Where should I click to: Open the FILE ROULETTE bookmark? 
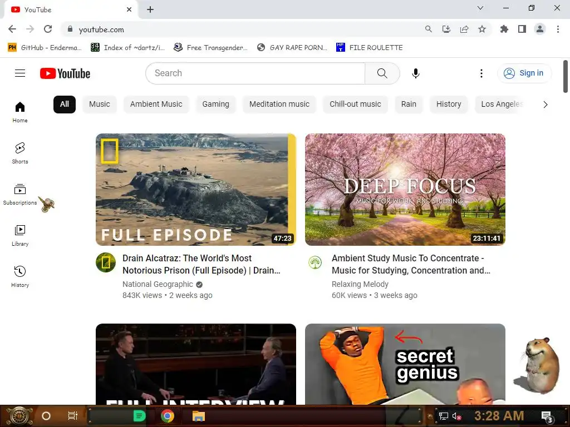click(370, 48)
